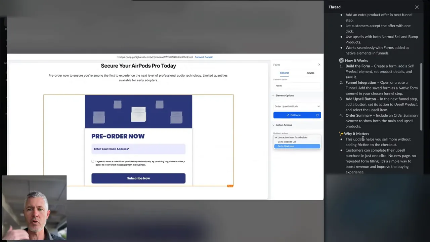The image size is (430, 242).
Task: Open the Order Upsell AirPods dropdown
Action: 297,106
